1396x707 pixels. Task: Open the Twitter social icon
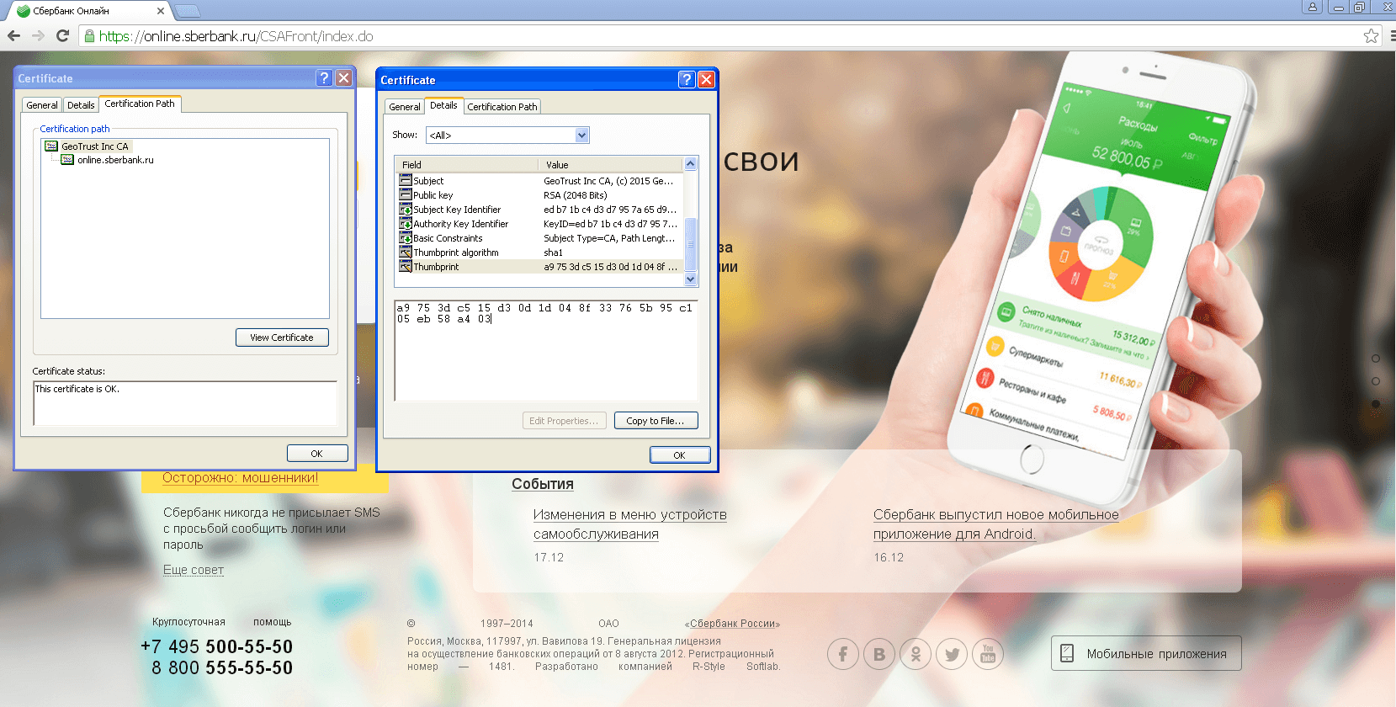952,654
